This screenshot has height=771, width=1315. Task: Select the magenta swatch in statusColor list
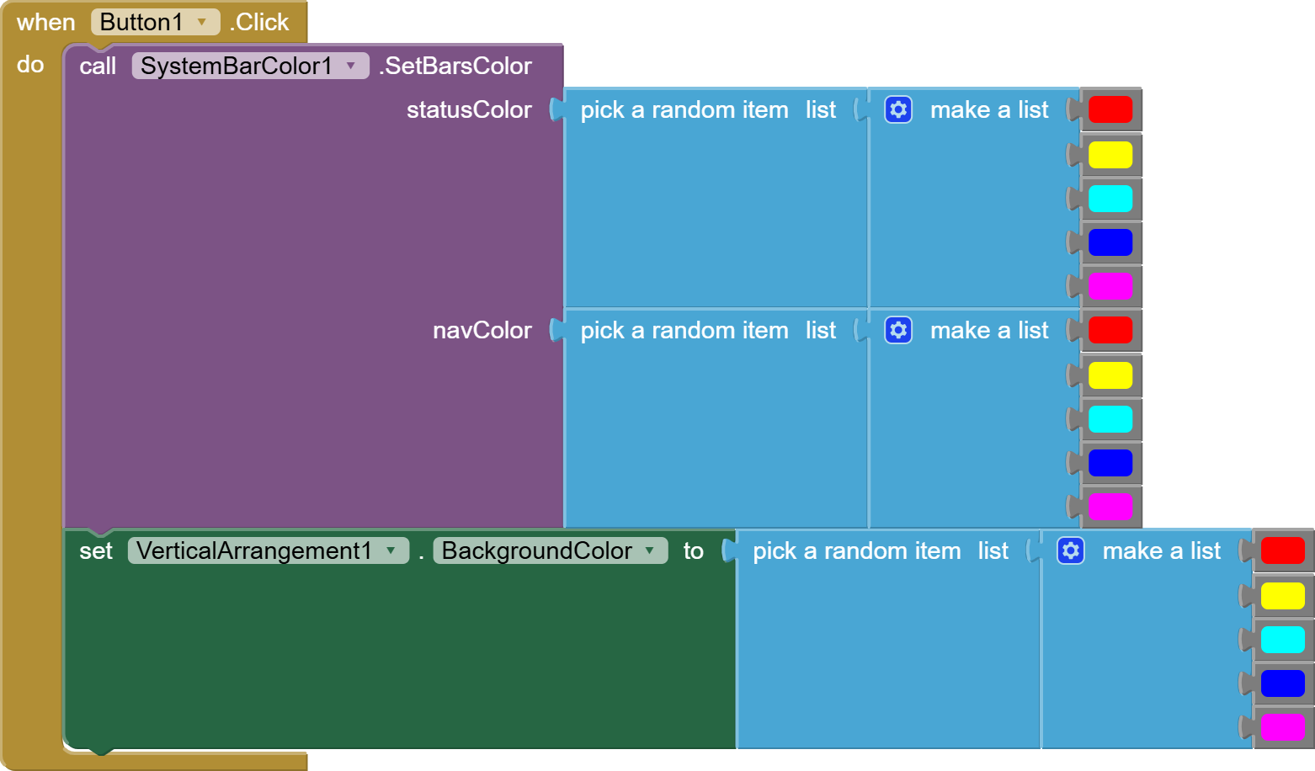[x=1110, y=286]
